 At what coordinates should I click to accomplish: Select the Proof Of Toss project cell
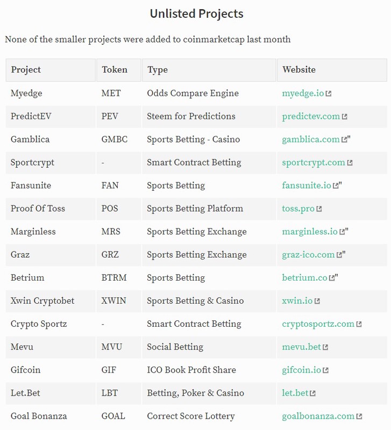(51, 209)
